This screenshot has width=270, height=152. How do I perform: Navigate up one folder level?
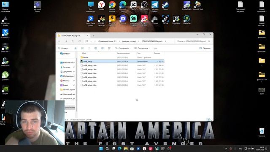pos(73,41)
